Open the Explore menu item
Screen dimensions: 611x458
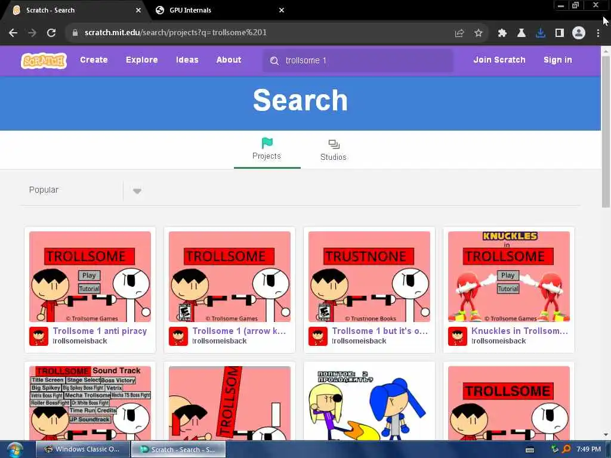tap(142, 60)
